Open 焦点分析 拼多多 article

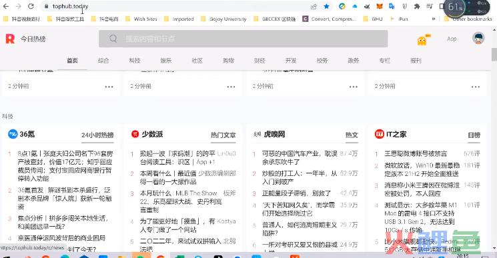coord(63,222)
